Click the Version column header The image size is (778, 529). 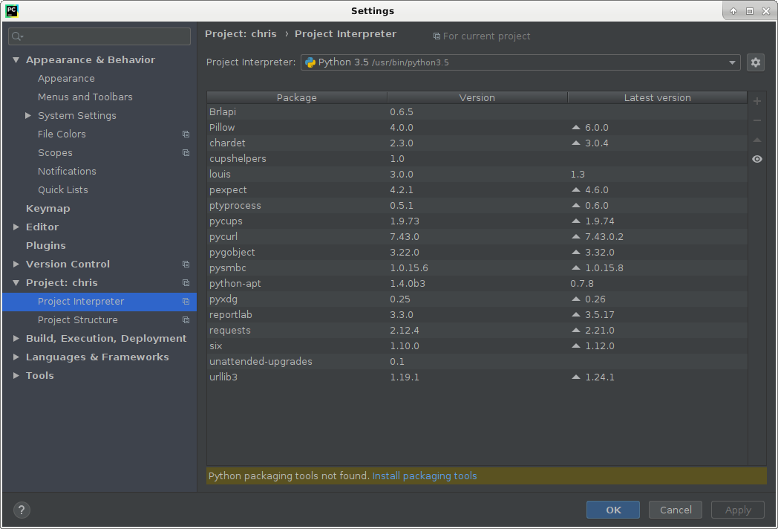click(x=477, y=98)
